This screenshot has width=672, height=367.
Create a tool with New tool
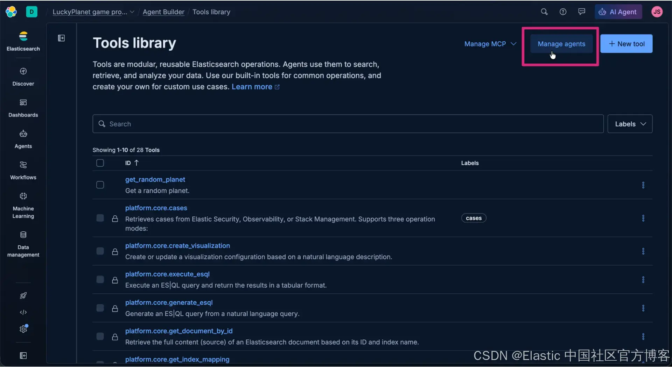pos(626,44)
